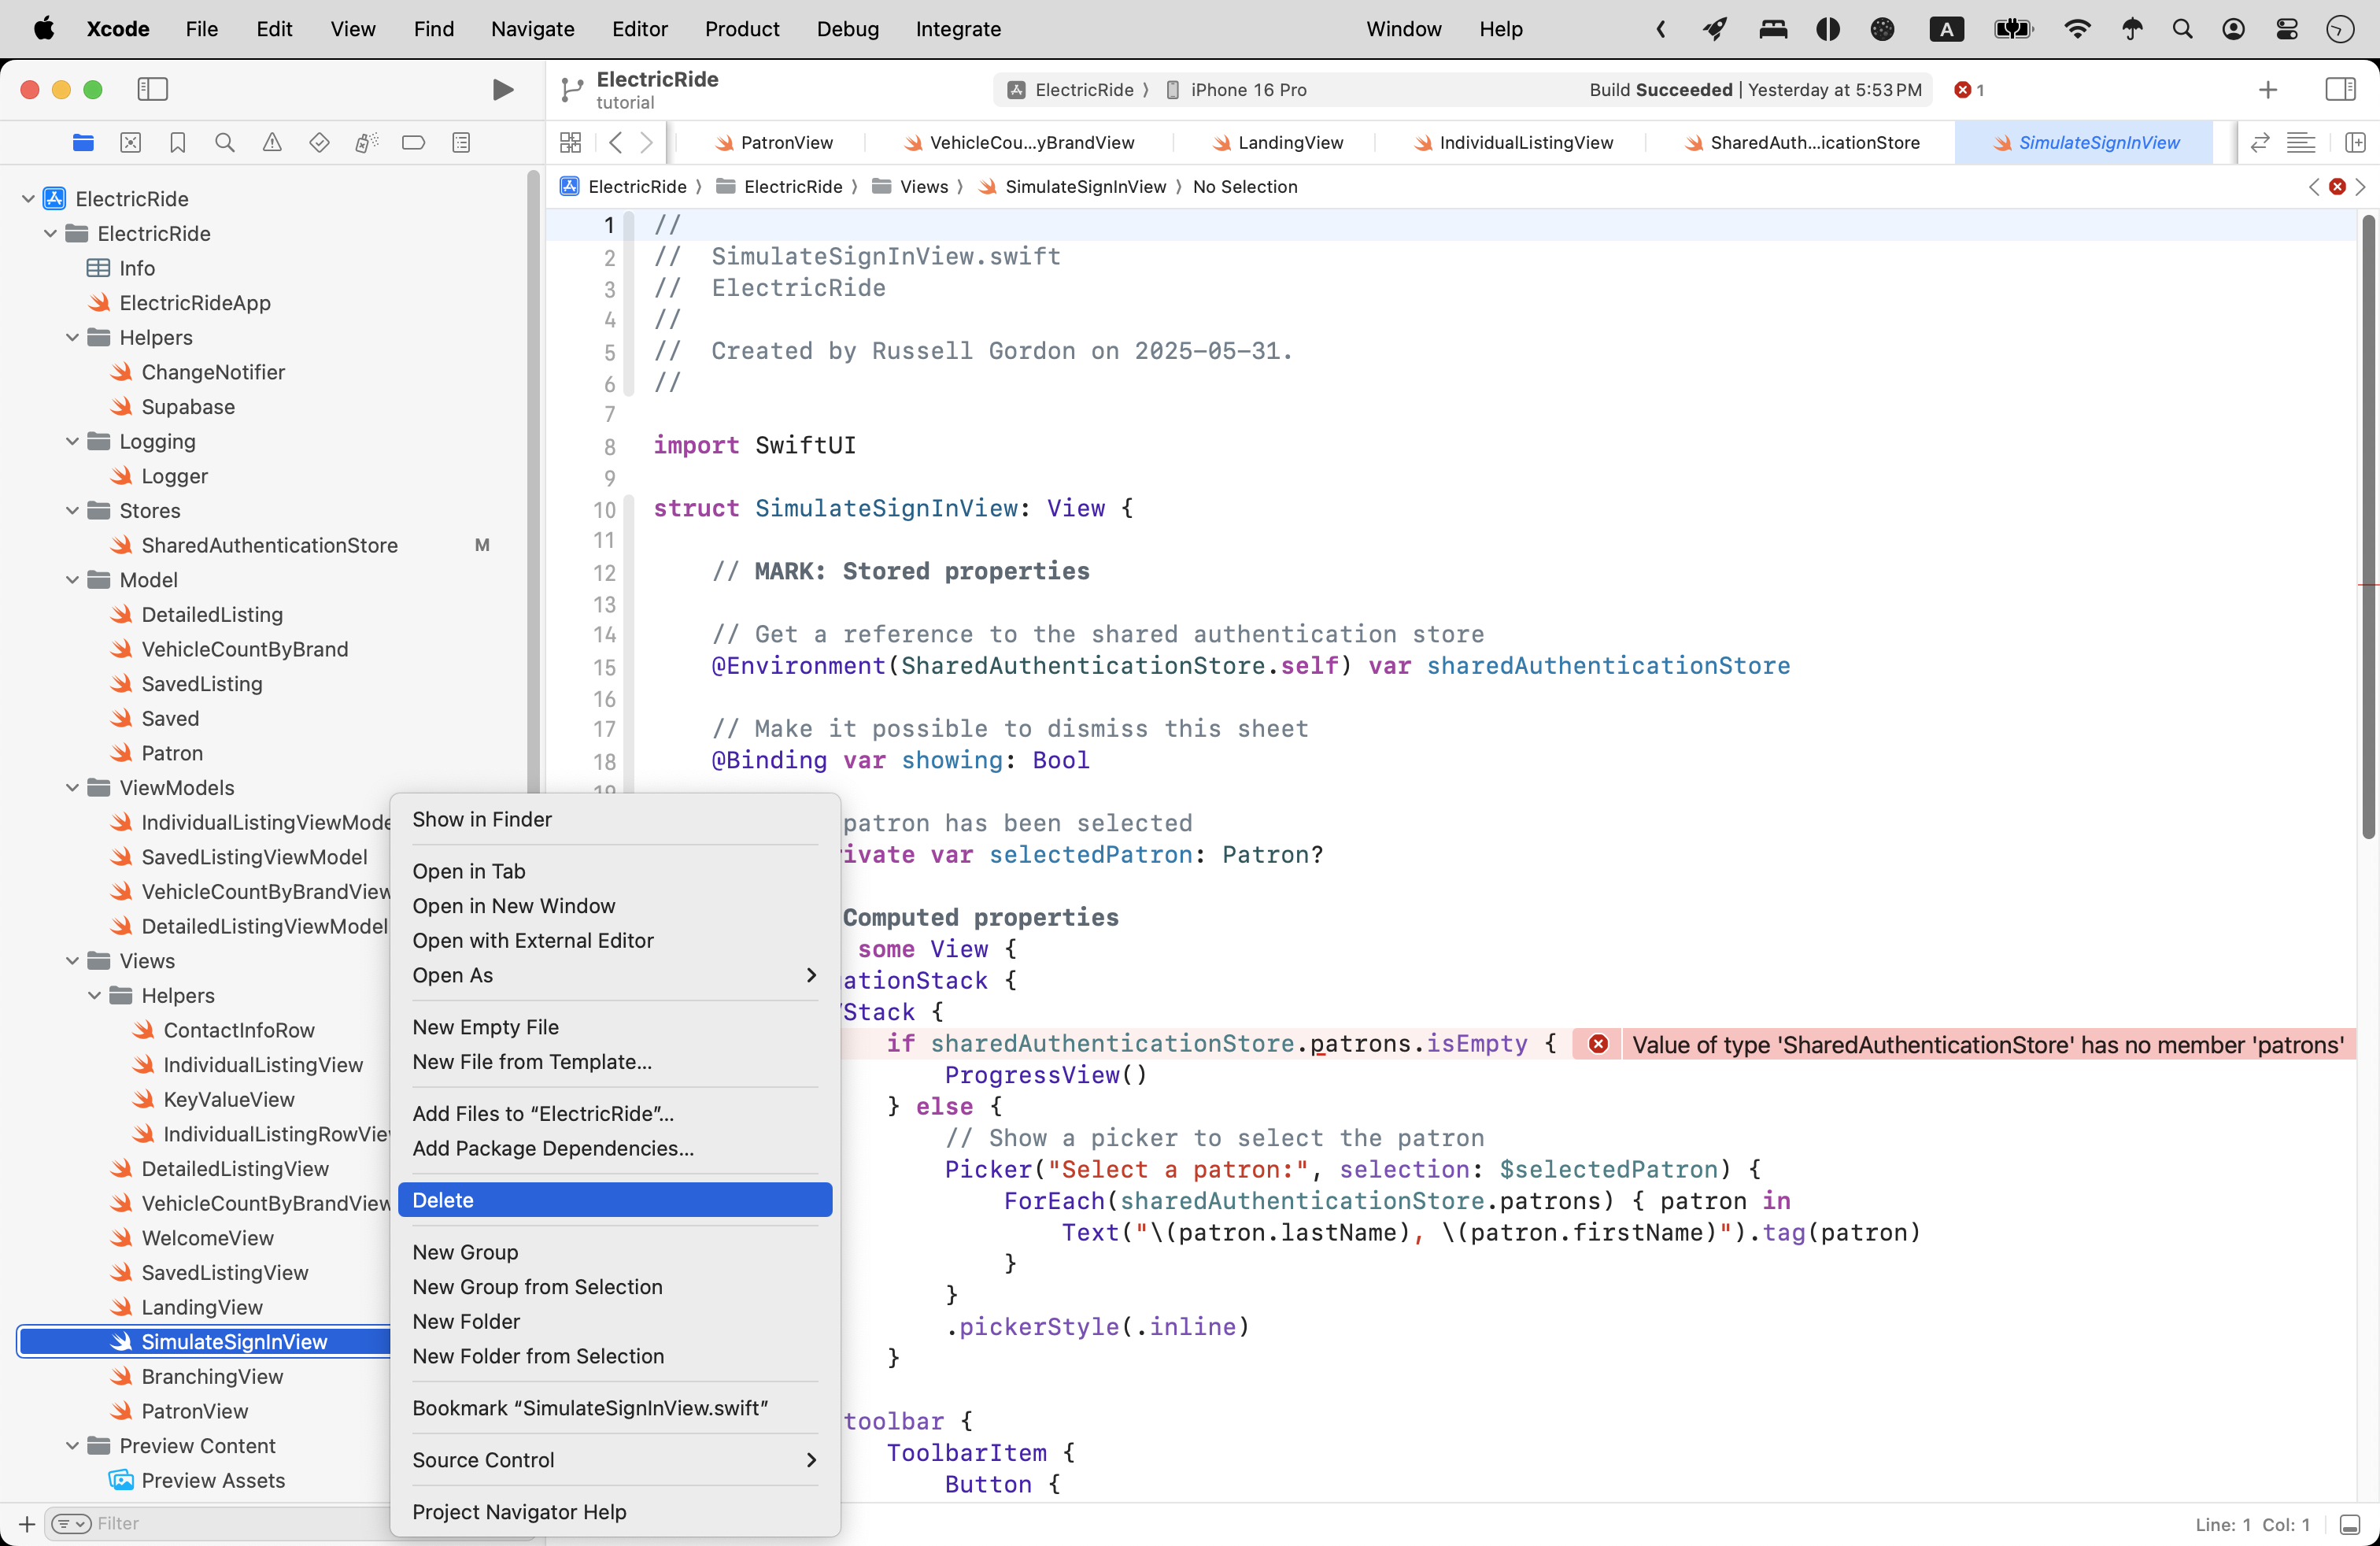Open the Bookmark navigator icon

coord(178,143)
